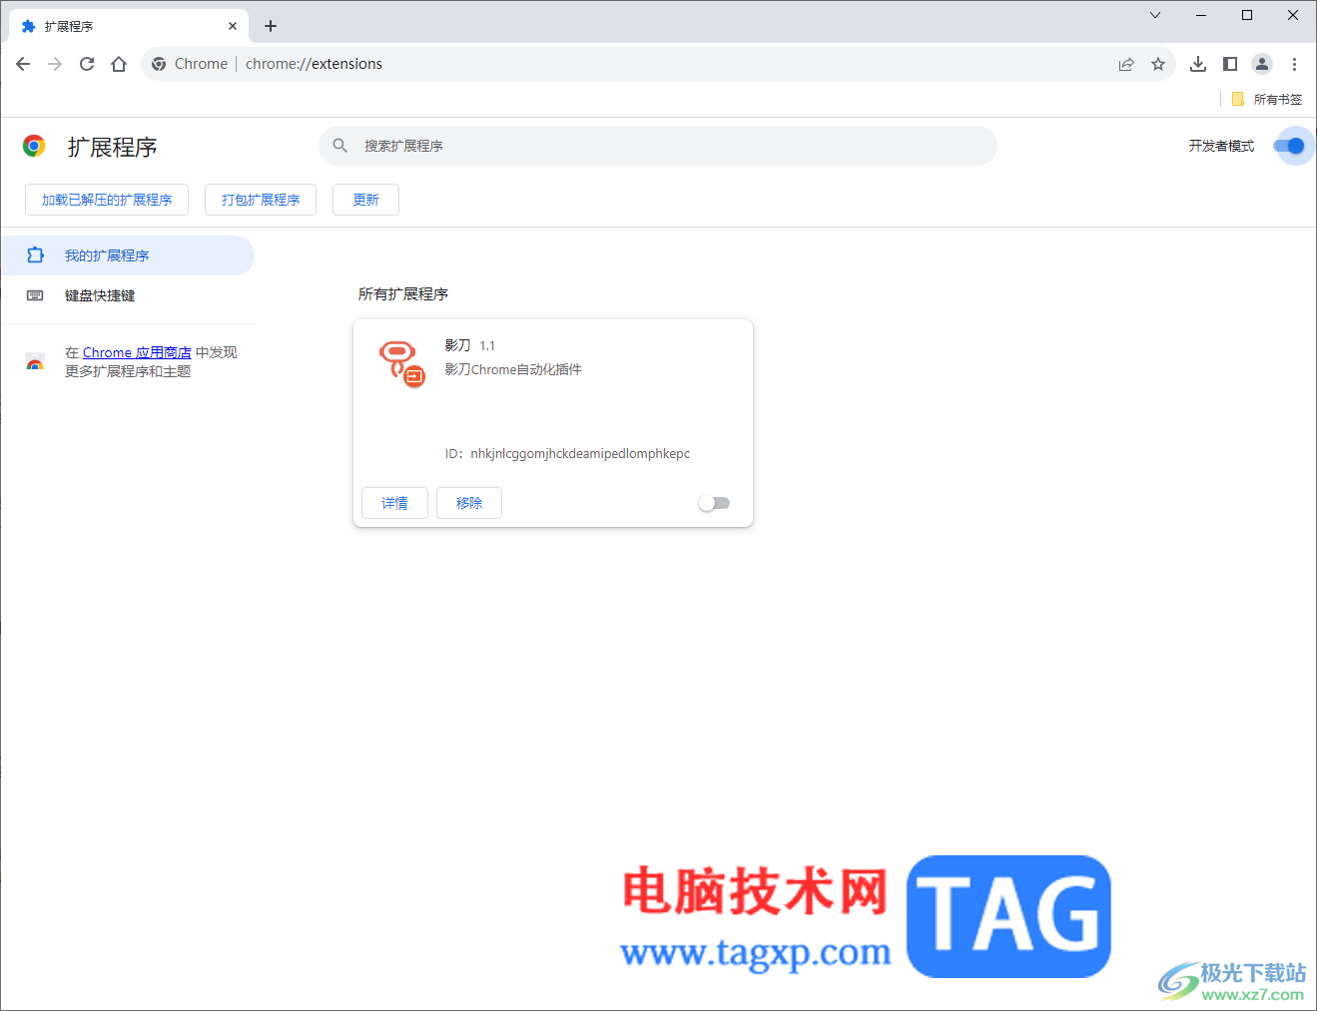
Task: Click 详情 on the 影刀 extension
Action: pos(393,502)
